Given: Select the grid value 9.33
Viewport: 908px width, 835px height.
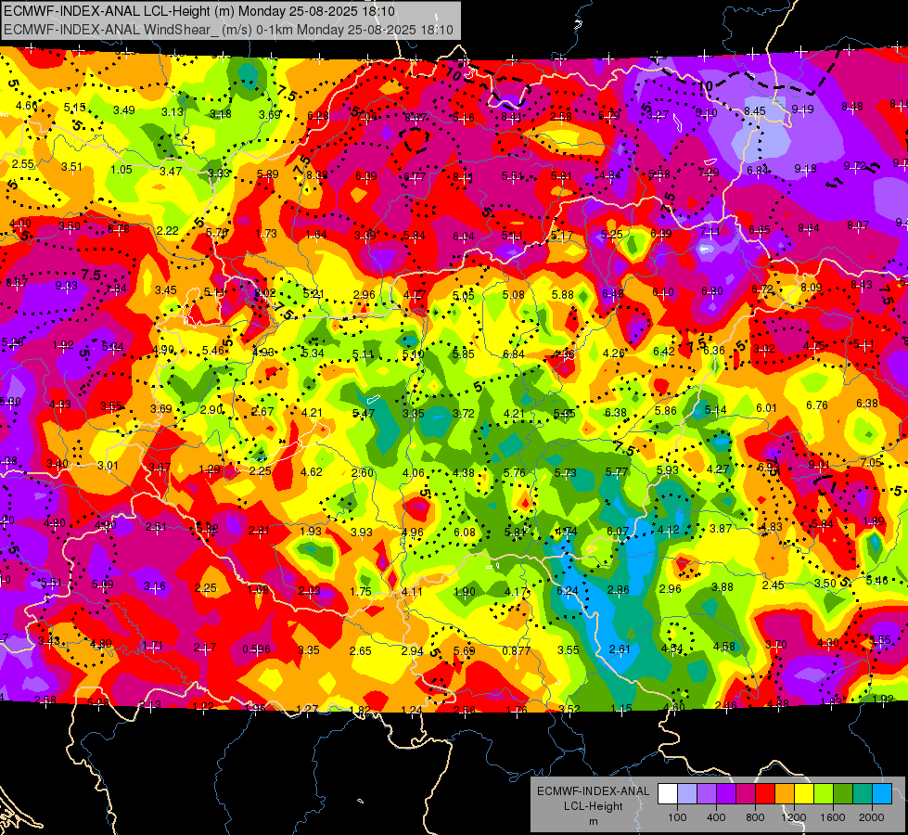Looking at the screenshot, I should [x=66, y=285].
